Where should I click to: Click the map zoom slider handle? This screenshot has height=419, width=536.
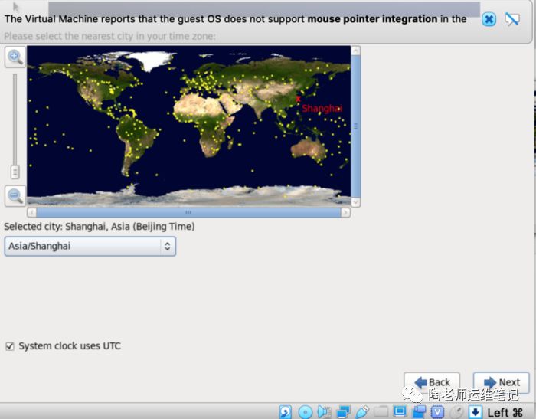click(15, 172)
